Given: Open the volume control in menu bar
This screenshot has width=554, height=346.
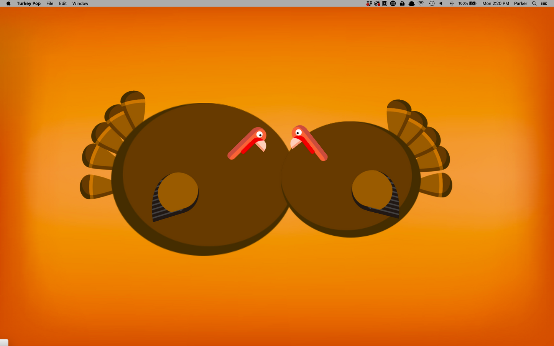Looking at the screenshot, I should (x=441, y=3).
